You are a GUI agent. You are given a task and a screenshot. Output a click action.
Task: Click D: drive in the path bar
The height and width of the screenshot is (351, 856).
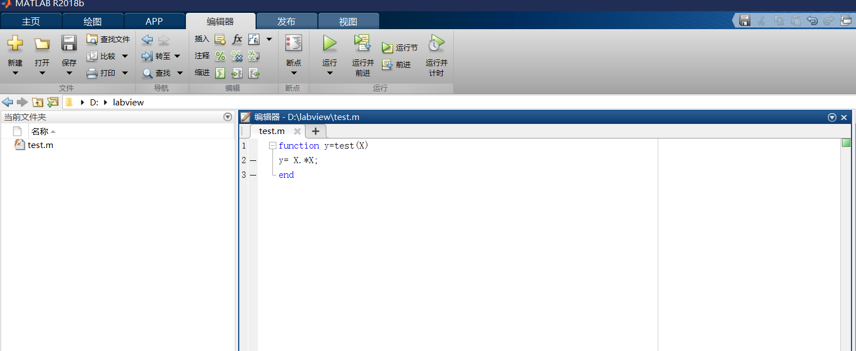94,103
